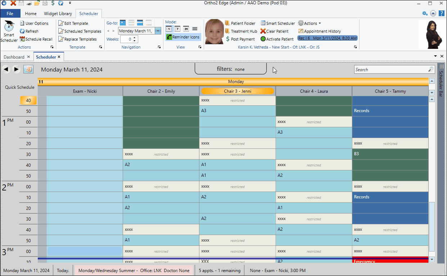Switch to single-day mode view
This screenshot has width=447, height=276.
point(169,29)
